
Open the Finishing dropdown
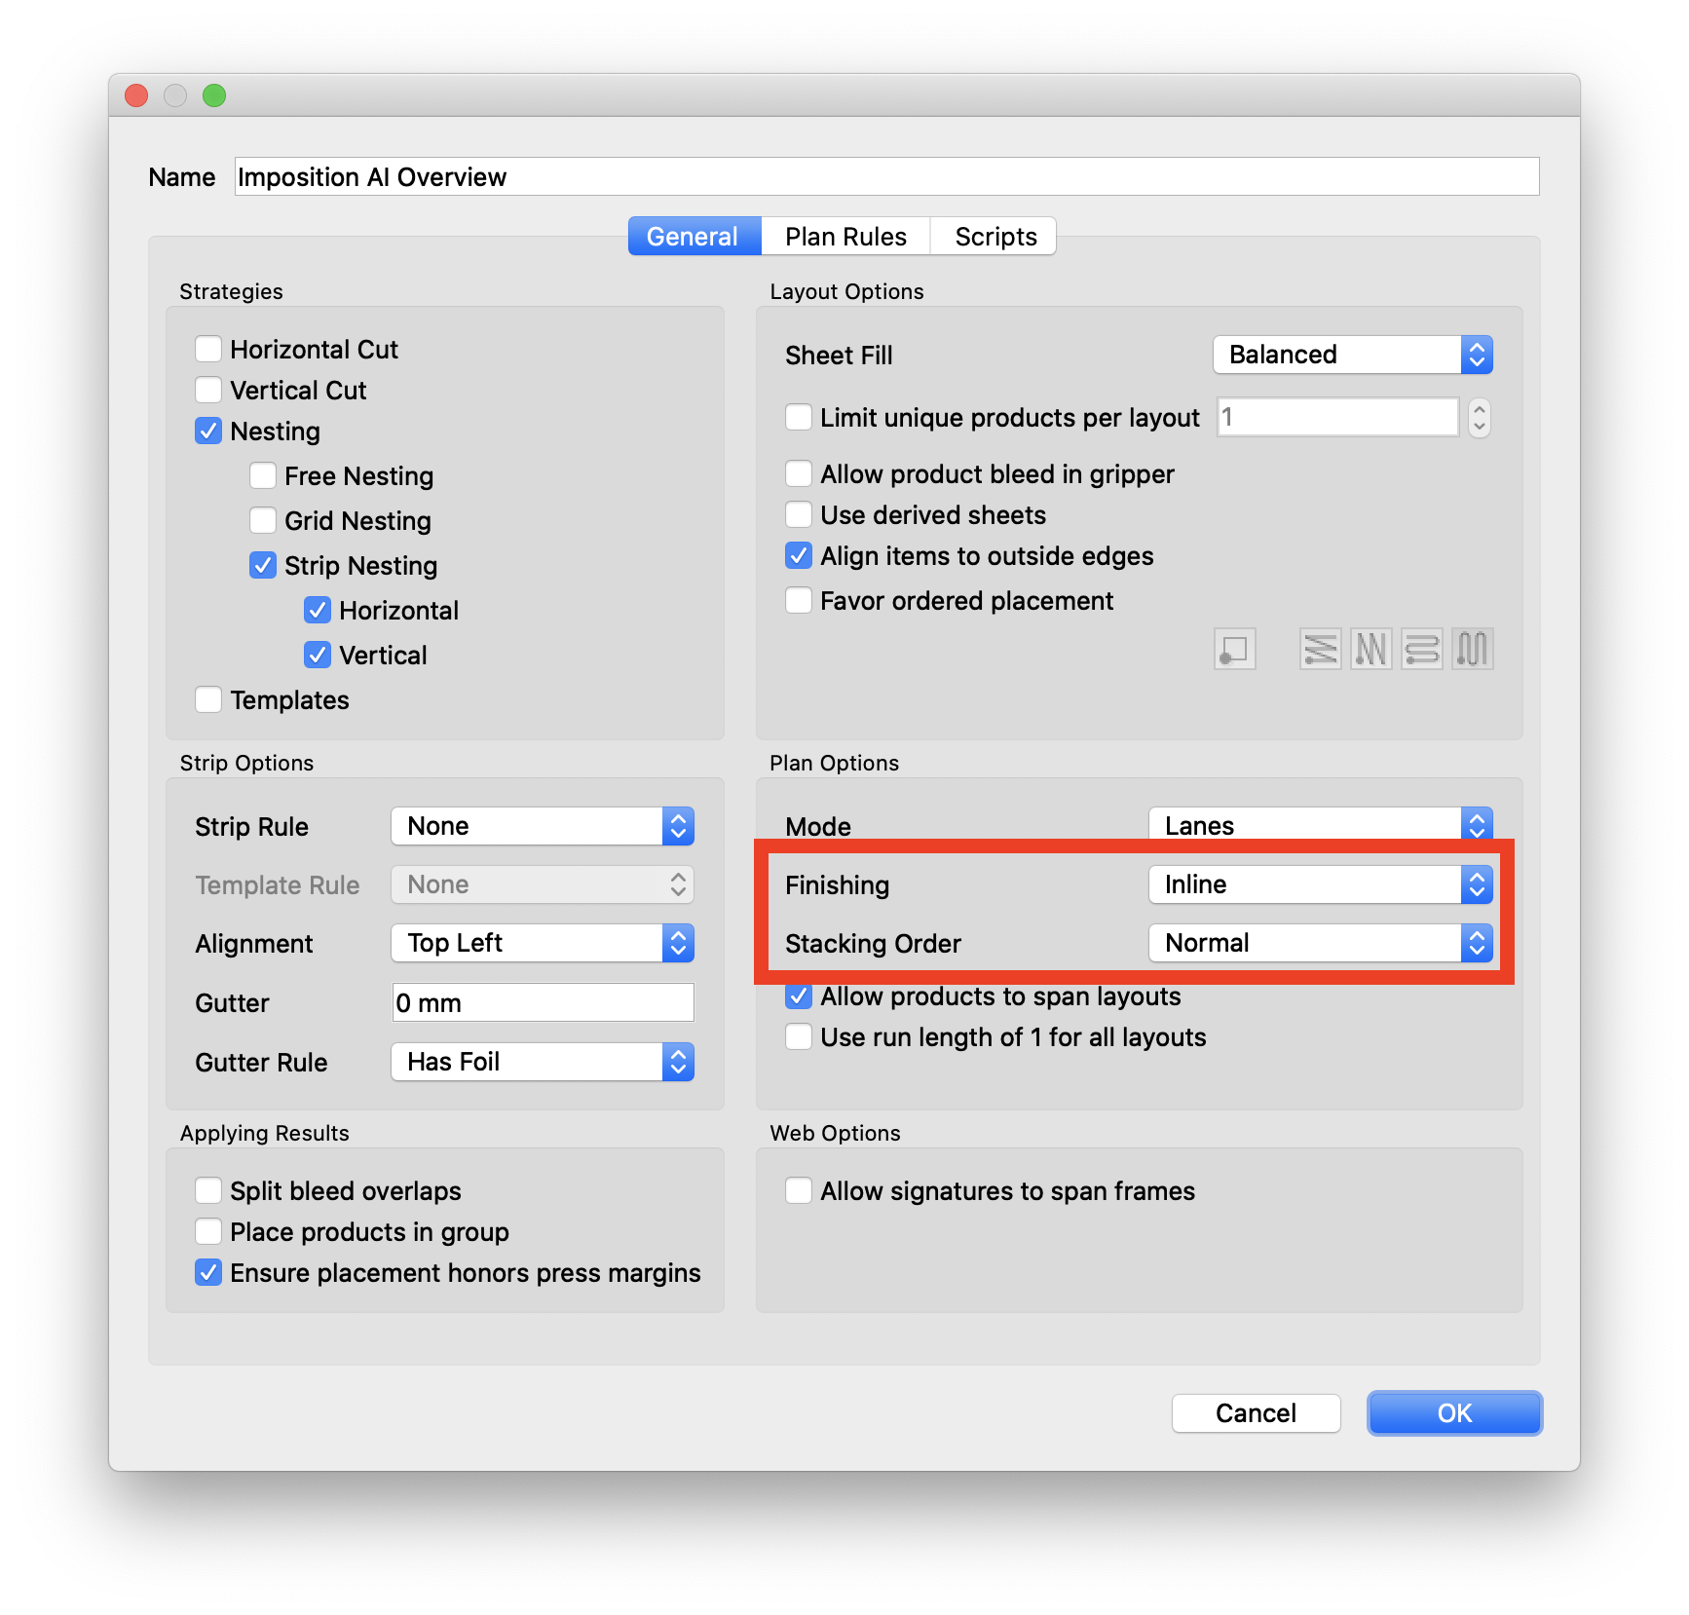1477,884
